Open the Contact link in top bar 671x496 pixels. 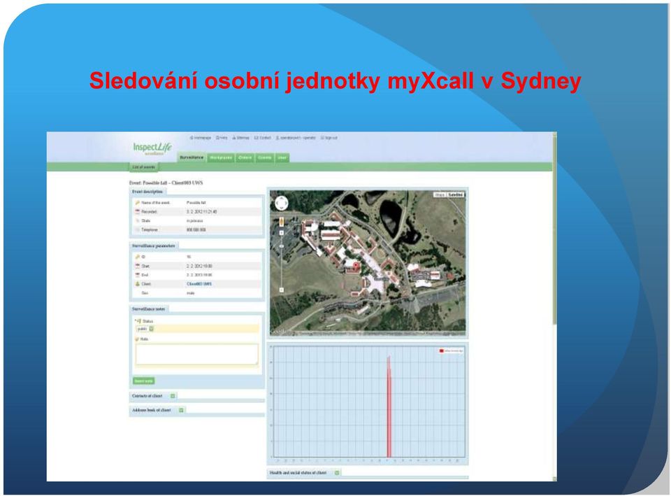263,138
